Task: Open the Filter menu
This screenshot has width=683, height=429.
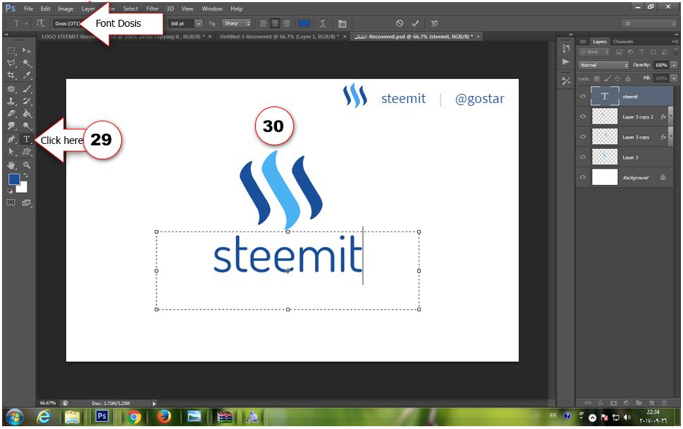Action: coord(152,8)
